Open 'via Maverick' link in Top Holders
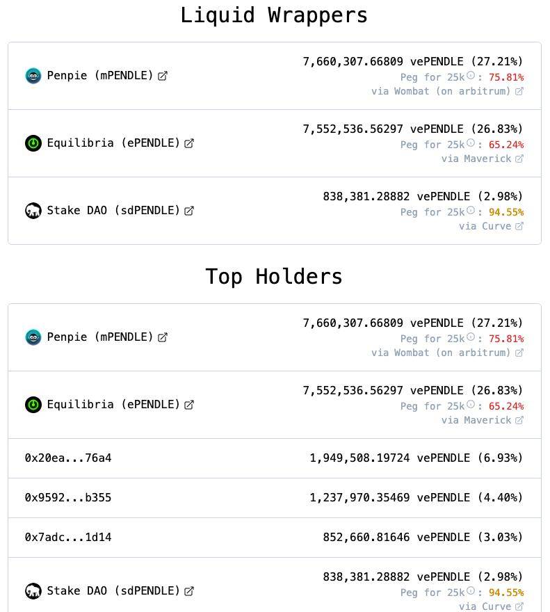This screenshot has width=550, height=612. tap(483, 420)
